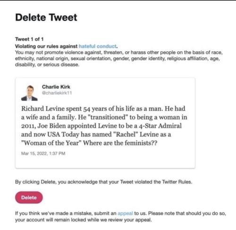This screenshot has width=236, height=230.
Task: Click the @charliekirk11 handle
Action: click(57, 93)
